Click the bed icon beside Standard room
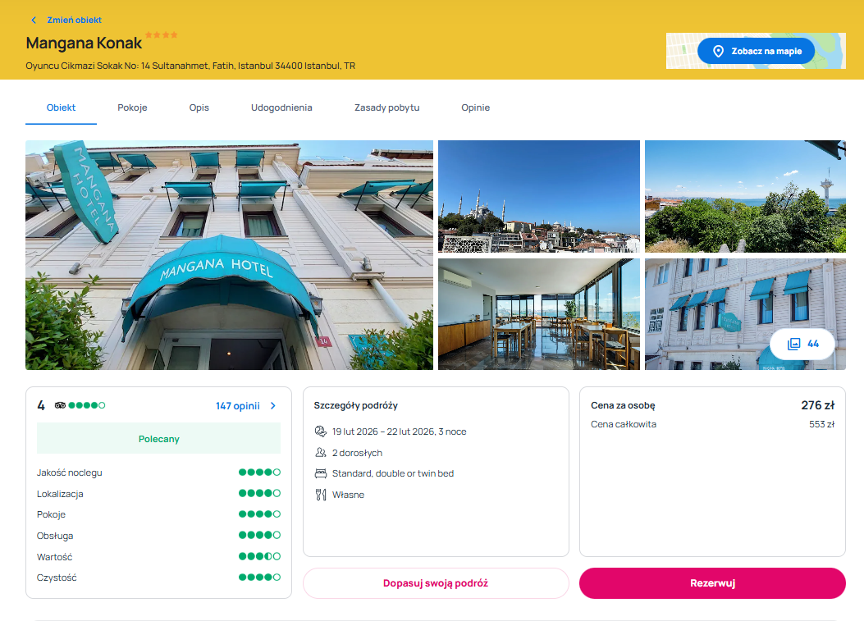The image size is (864, 621). click(x=320, y=473)
